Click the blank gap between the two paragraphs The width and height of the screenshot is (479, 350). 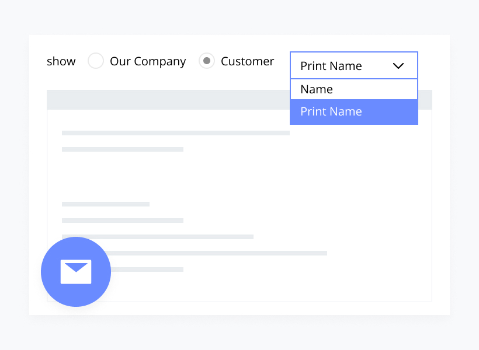pos(175,177)
